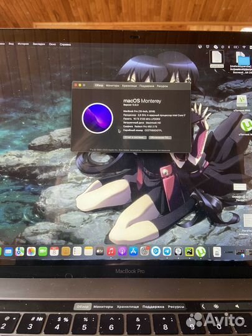The width and height of the screenshot is (252, 336).
Task: Open the Поддержка tab in About window
Action: (147, 86)
